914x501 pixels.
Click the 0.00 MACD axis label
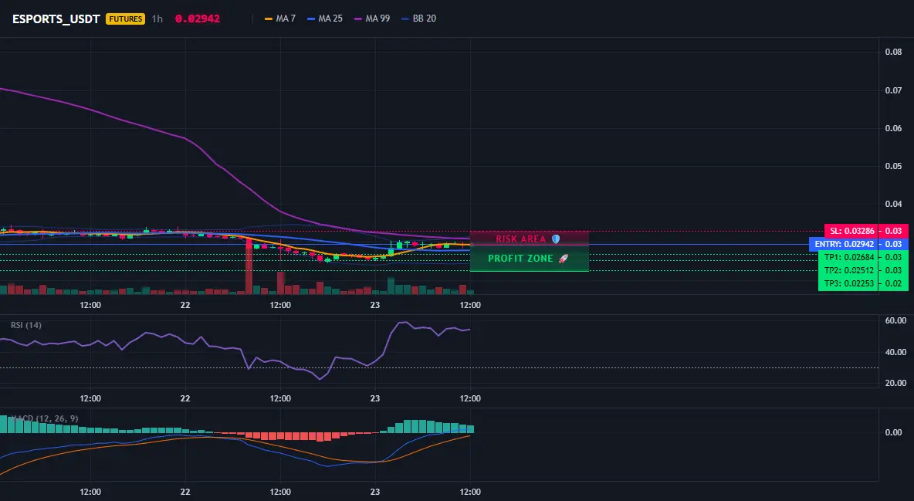point(893,432)
